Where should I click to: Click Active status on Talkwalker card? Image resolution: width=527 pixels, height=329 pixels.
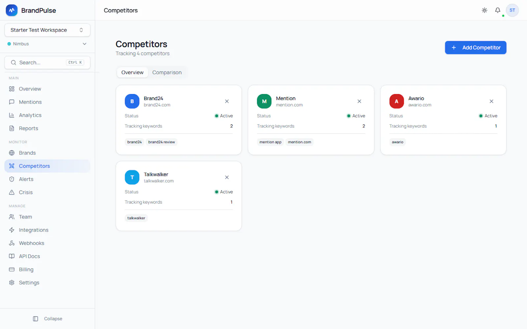point(224,192)
